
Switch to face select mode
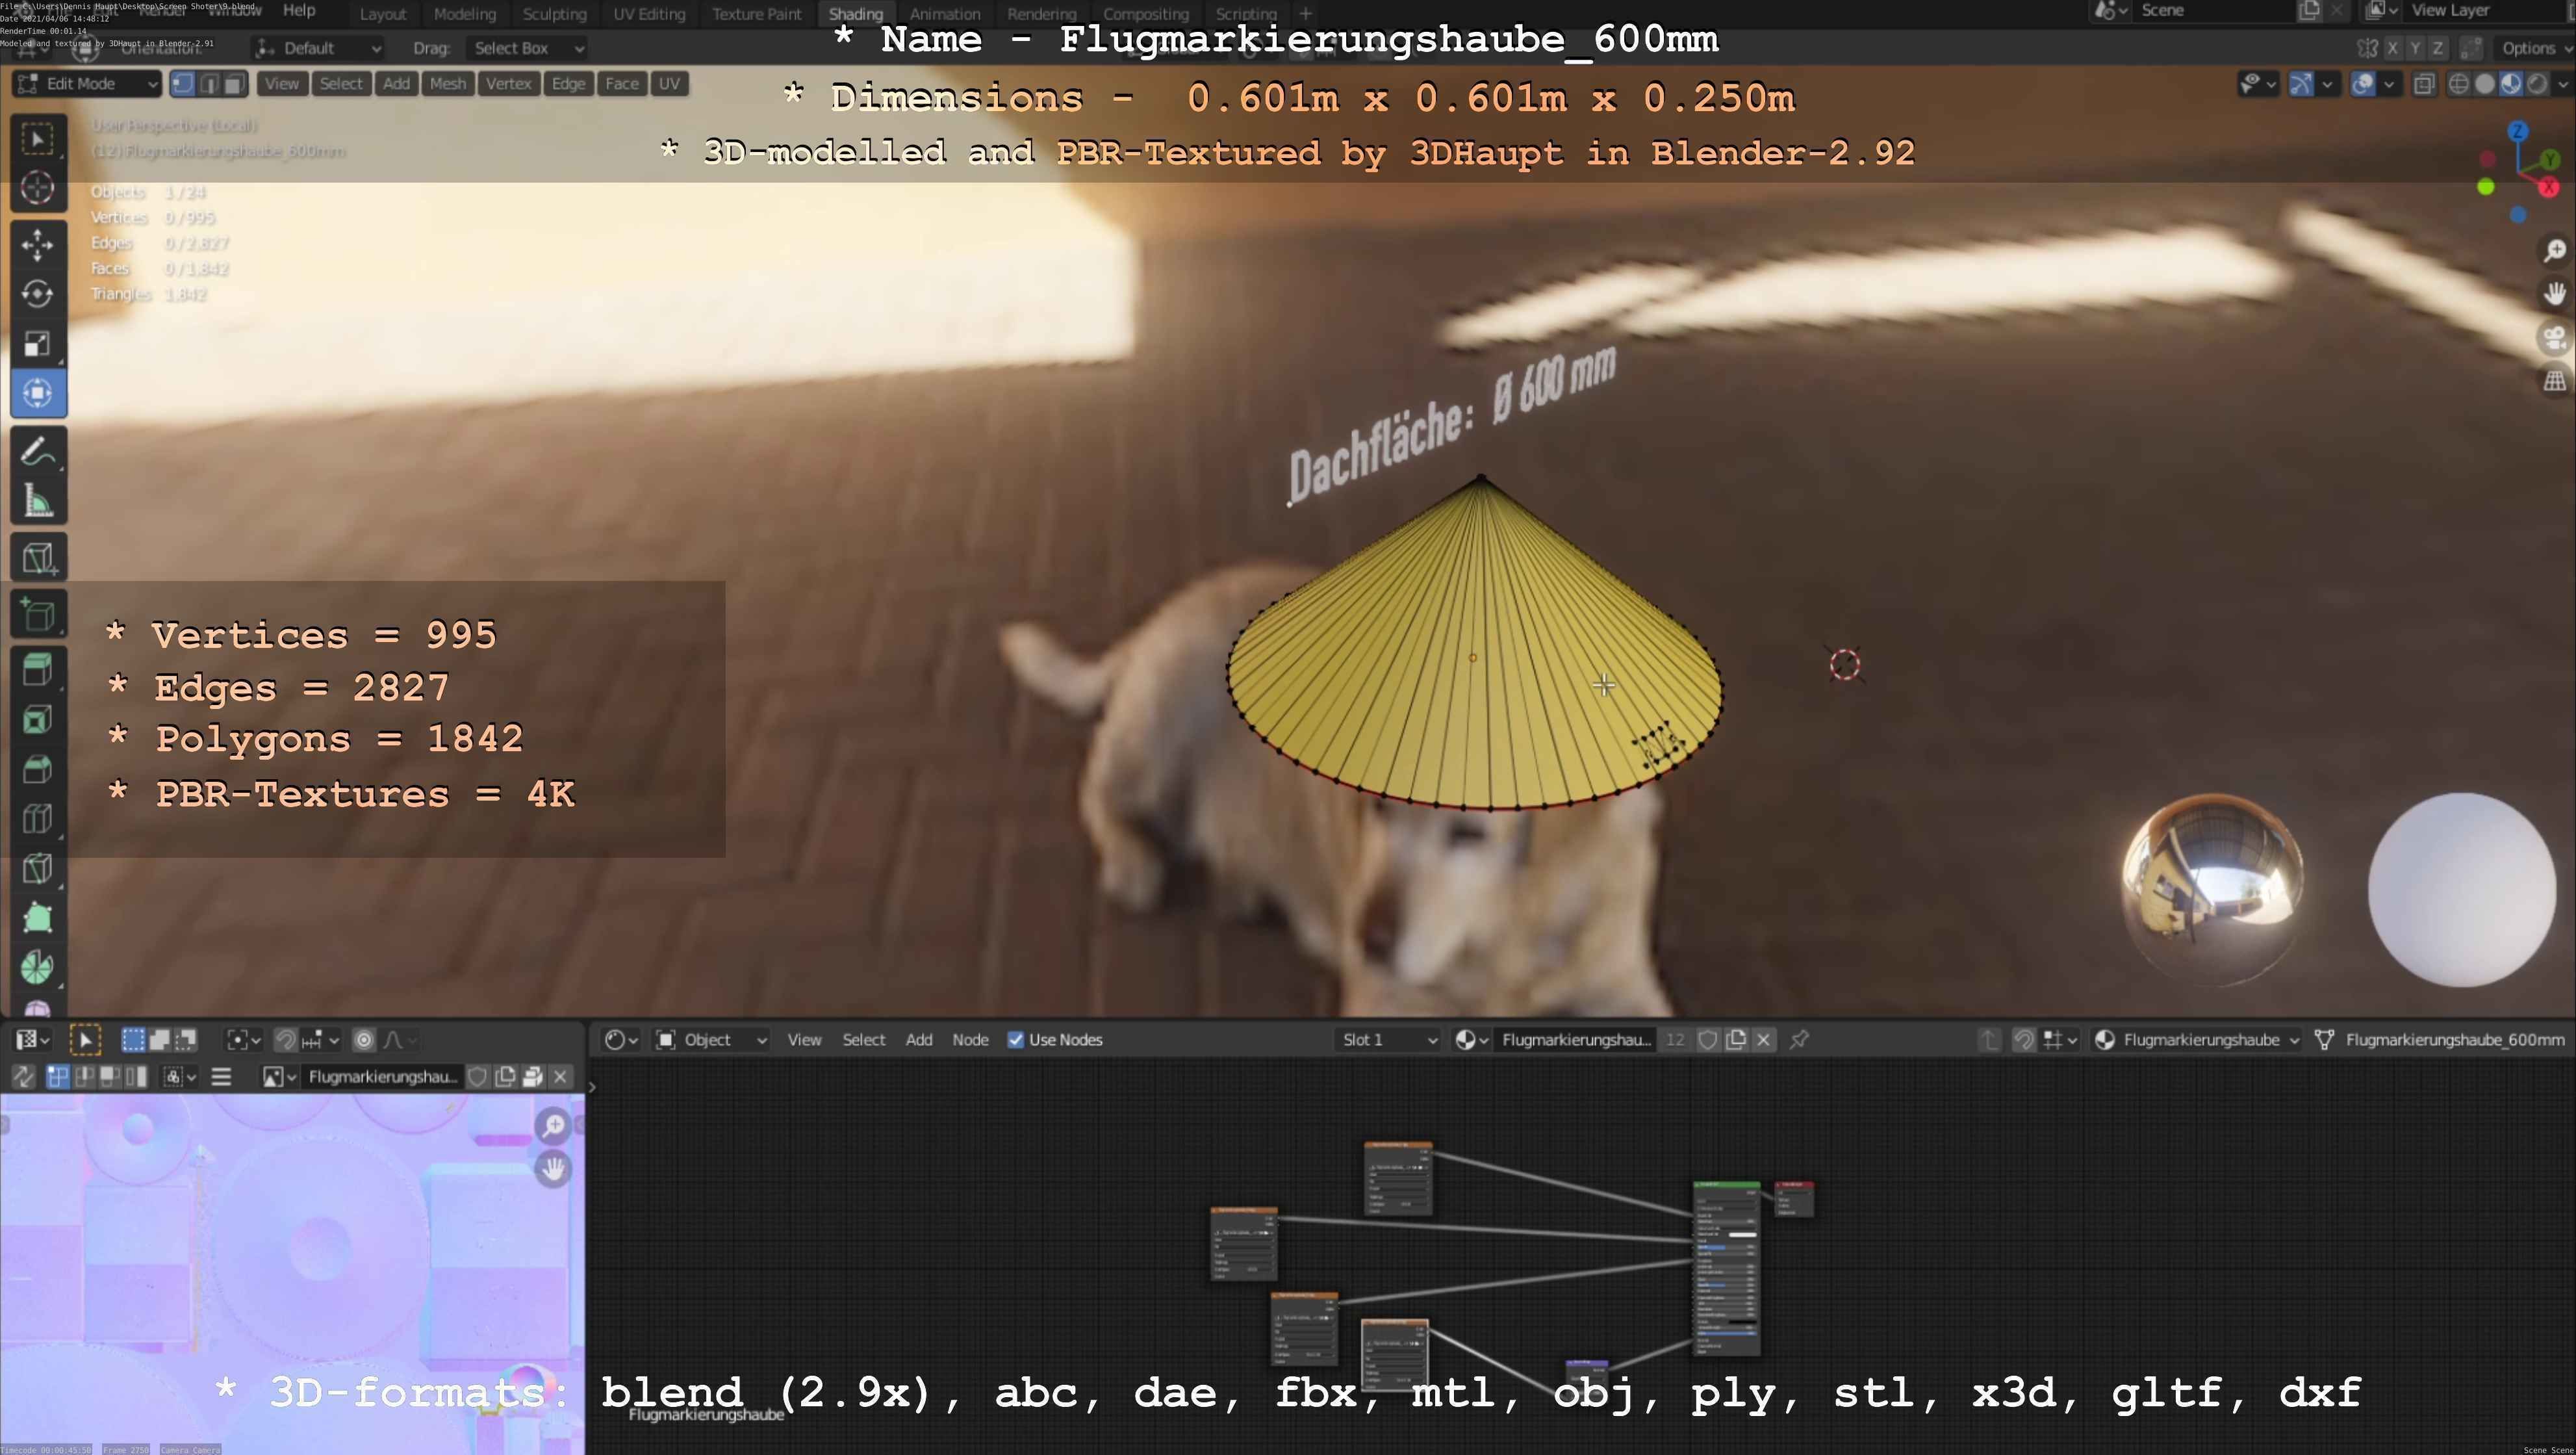pos(234,84)
